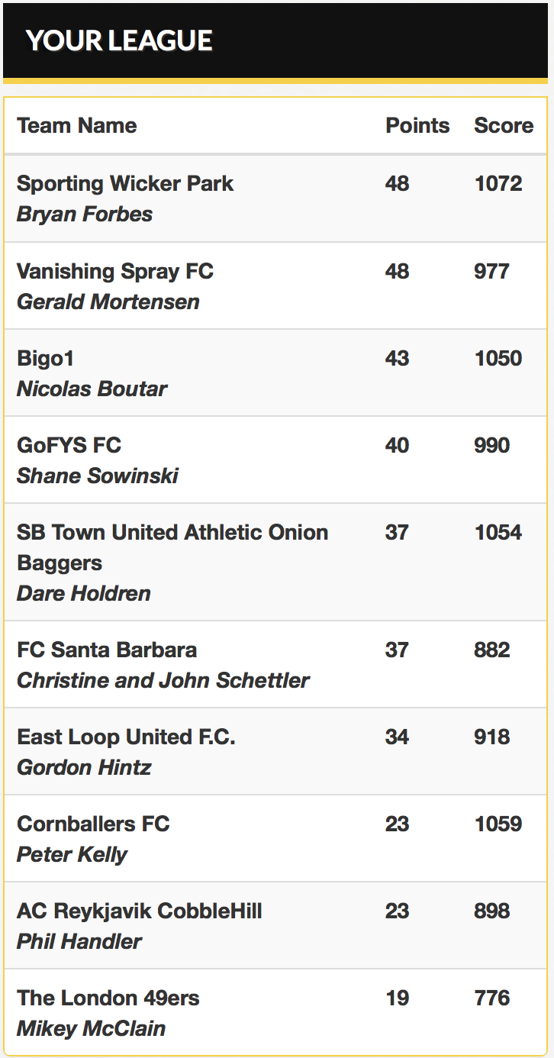The width and height of the screenshot is (554, 1058).
Task: Click GoFYS FC team name
Action: (69, 445)
